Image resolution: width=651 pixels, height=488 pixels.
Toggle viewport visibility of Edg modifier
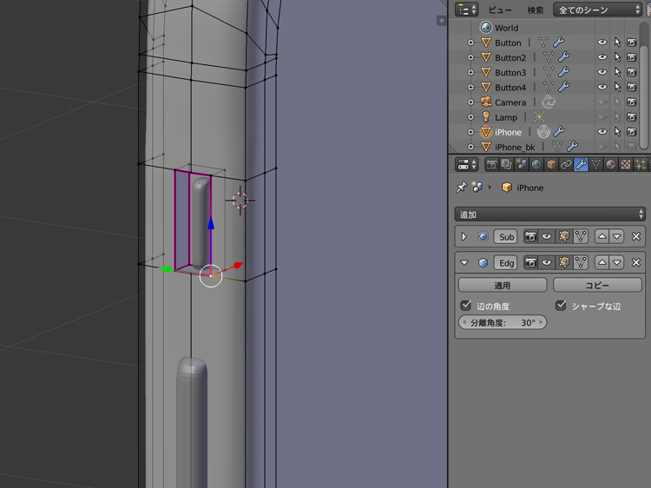[547, 262]
